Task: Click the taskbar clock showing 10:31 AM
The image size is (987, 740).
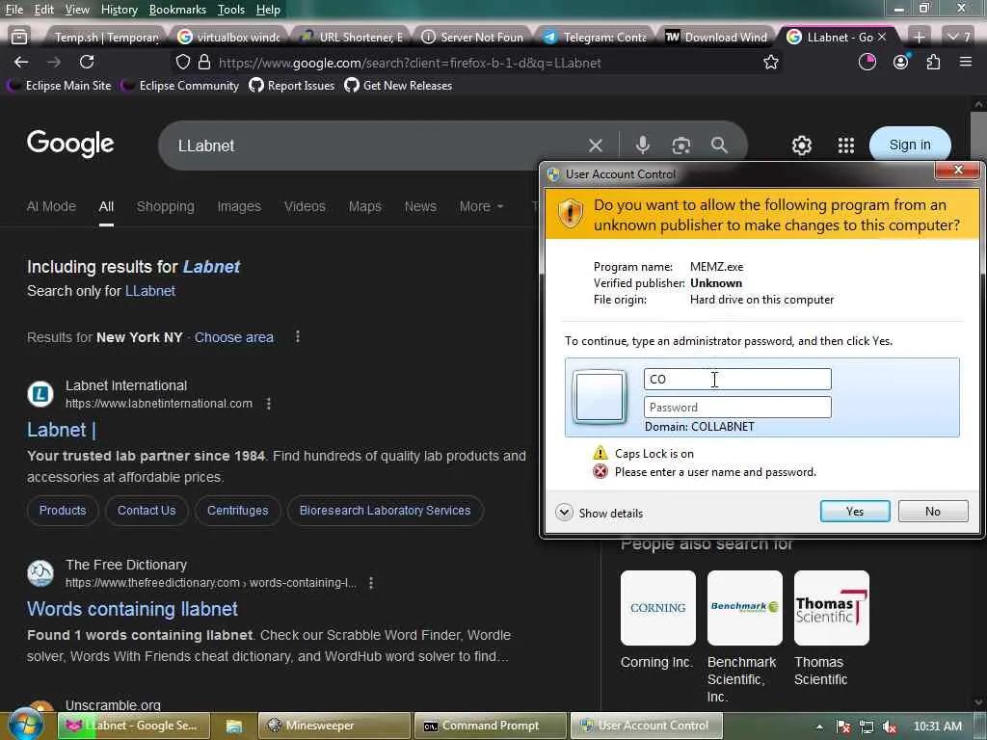Action: 937,727
